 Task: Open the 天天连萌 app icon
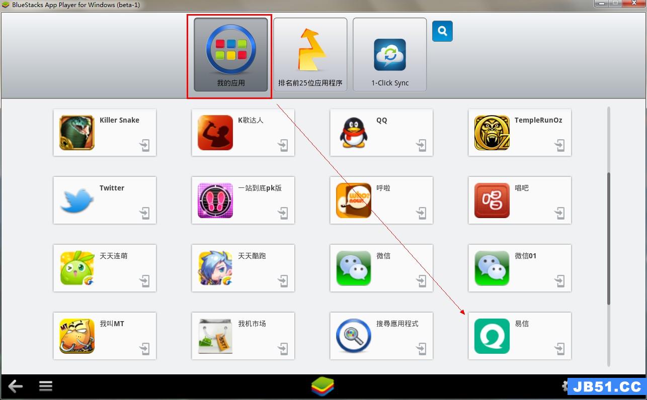(77, 268)
